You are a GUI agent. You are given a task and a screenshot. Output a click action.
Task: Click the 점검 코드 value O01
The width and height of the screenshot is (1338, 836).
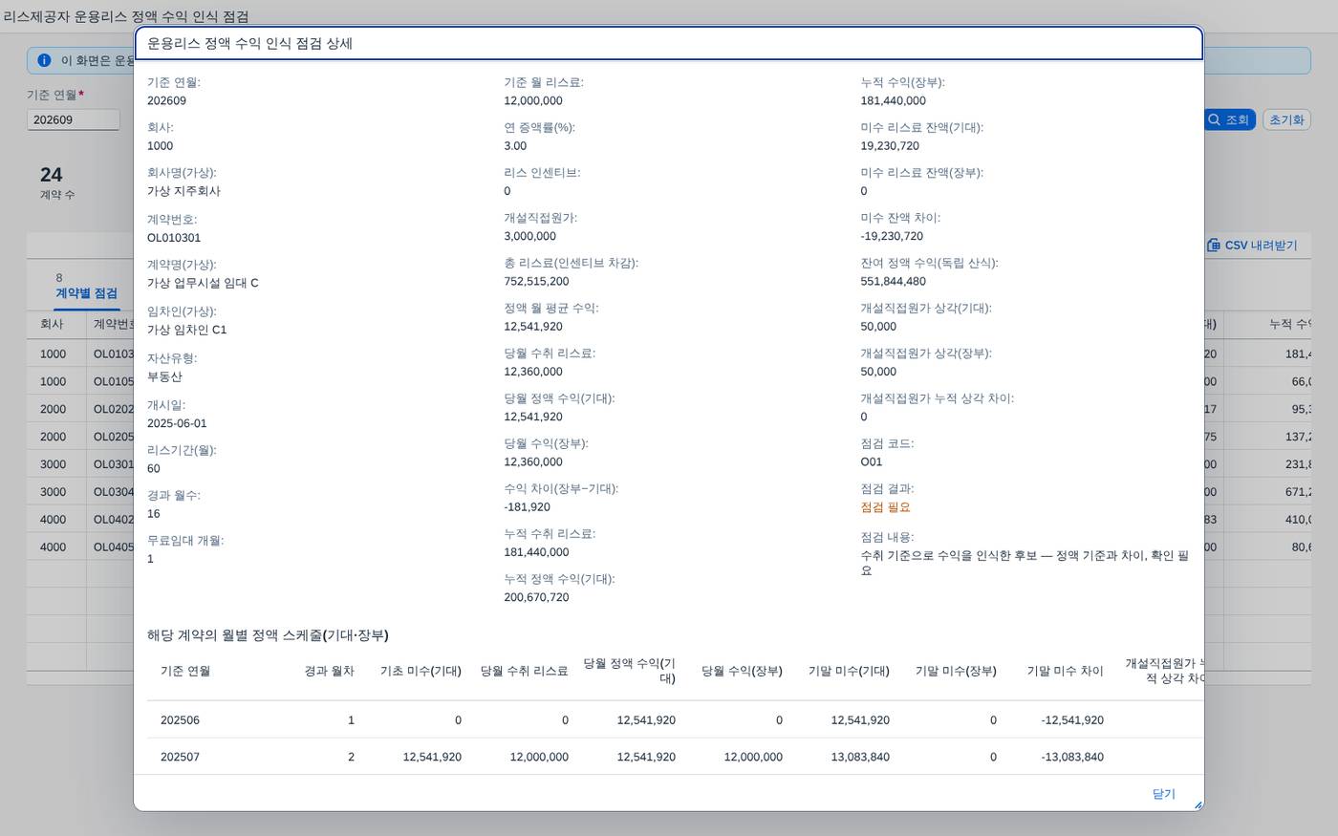(872, 461)
